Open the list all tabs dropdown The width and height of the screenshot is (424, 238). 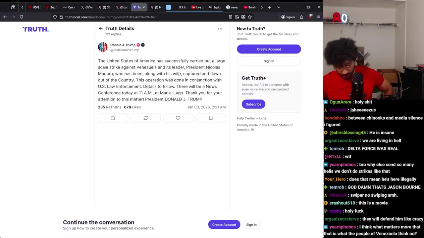click(279, 7)
